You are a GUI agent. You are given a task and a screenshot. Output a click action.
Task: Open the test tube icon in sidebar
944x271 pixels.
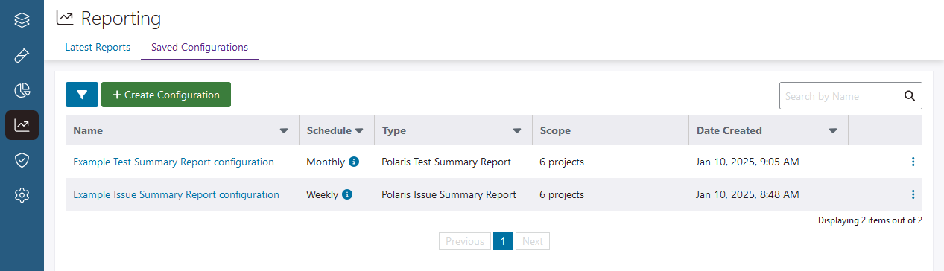click(x=22, y=55)
